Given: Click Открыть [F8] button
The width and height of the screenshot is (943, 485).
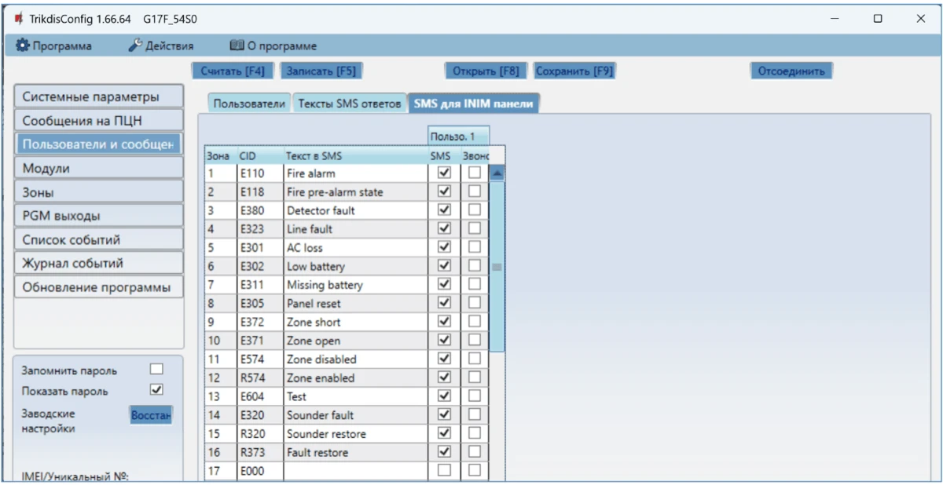Looking at the screenshot, I should coord(486,71).
